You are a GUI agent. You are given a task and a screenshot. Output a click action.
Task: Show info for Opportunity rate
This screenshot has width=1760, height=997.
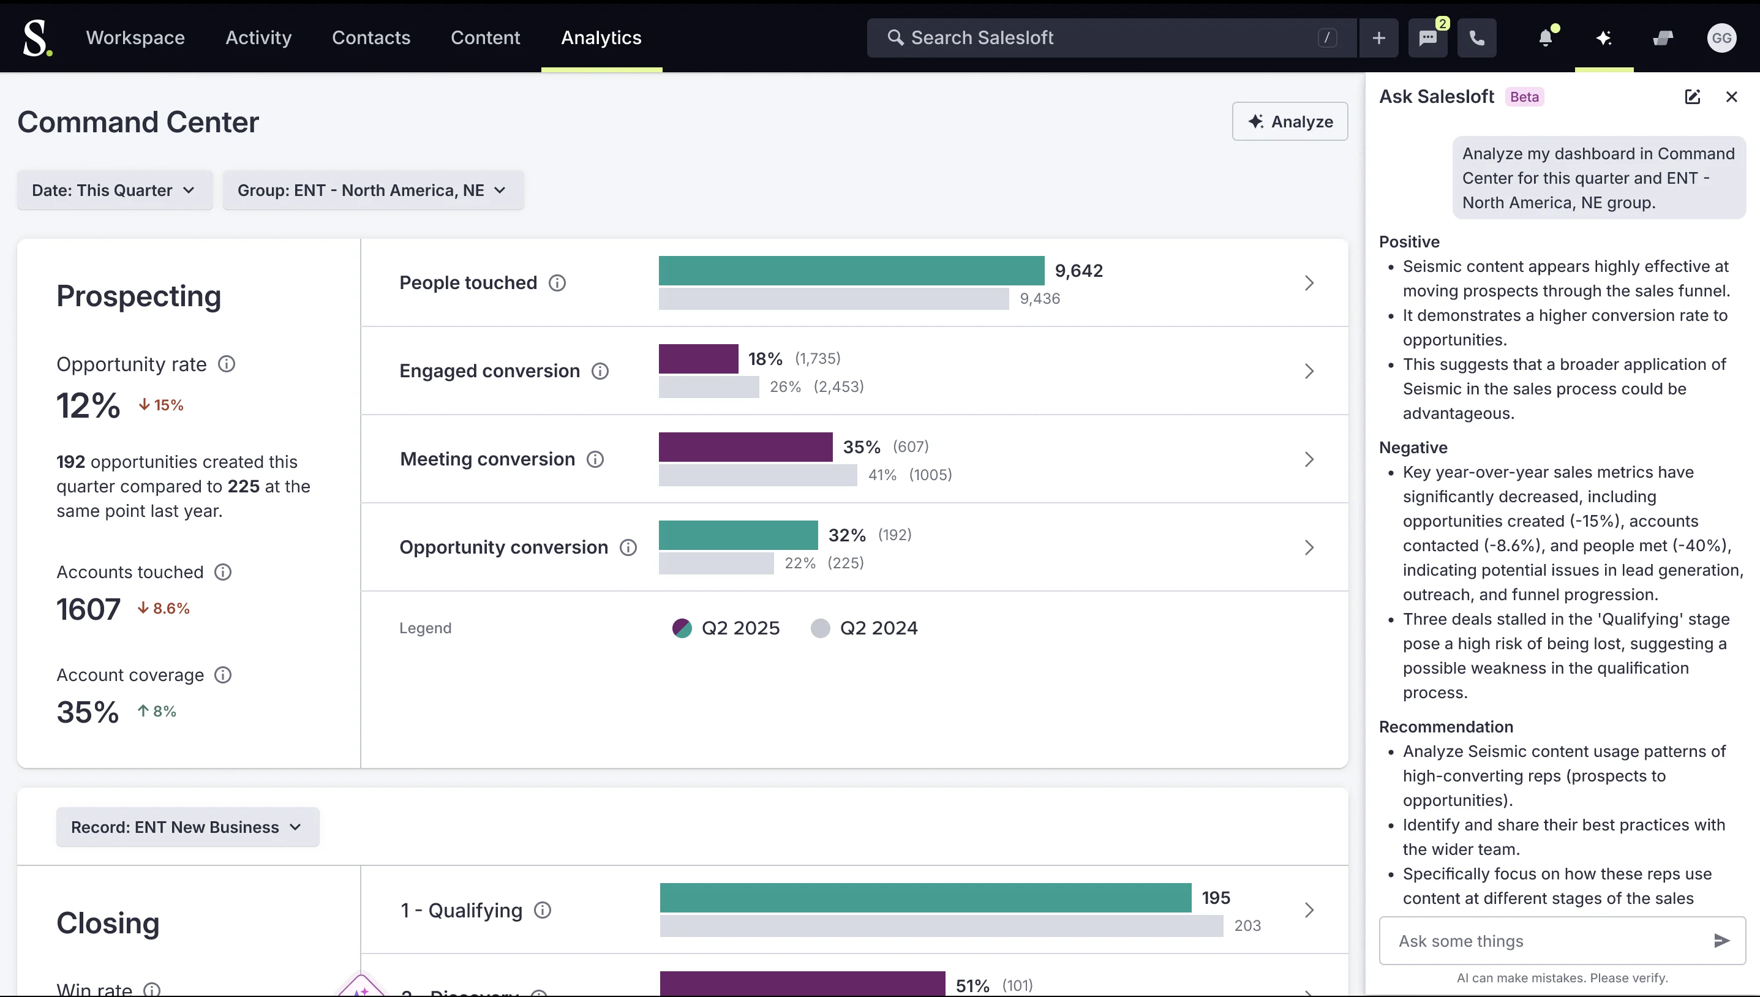coord(227,364)
